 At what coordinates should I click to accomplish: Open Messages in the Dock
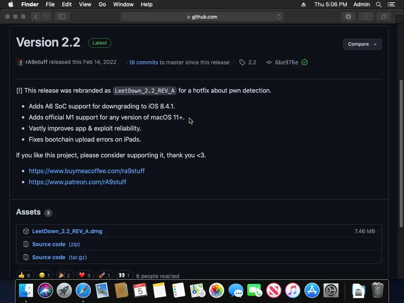click(x=236, y=290)
